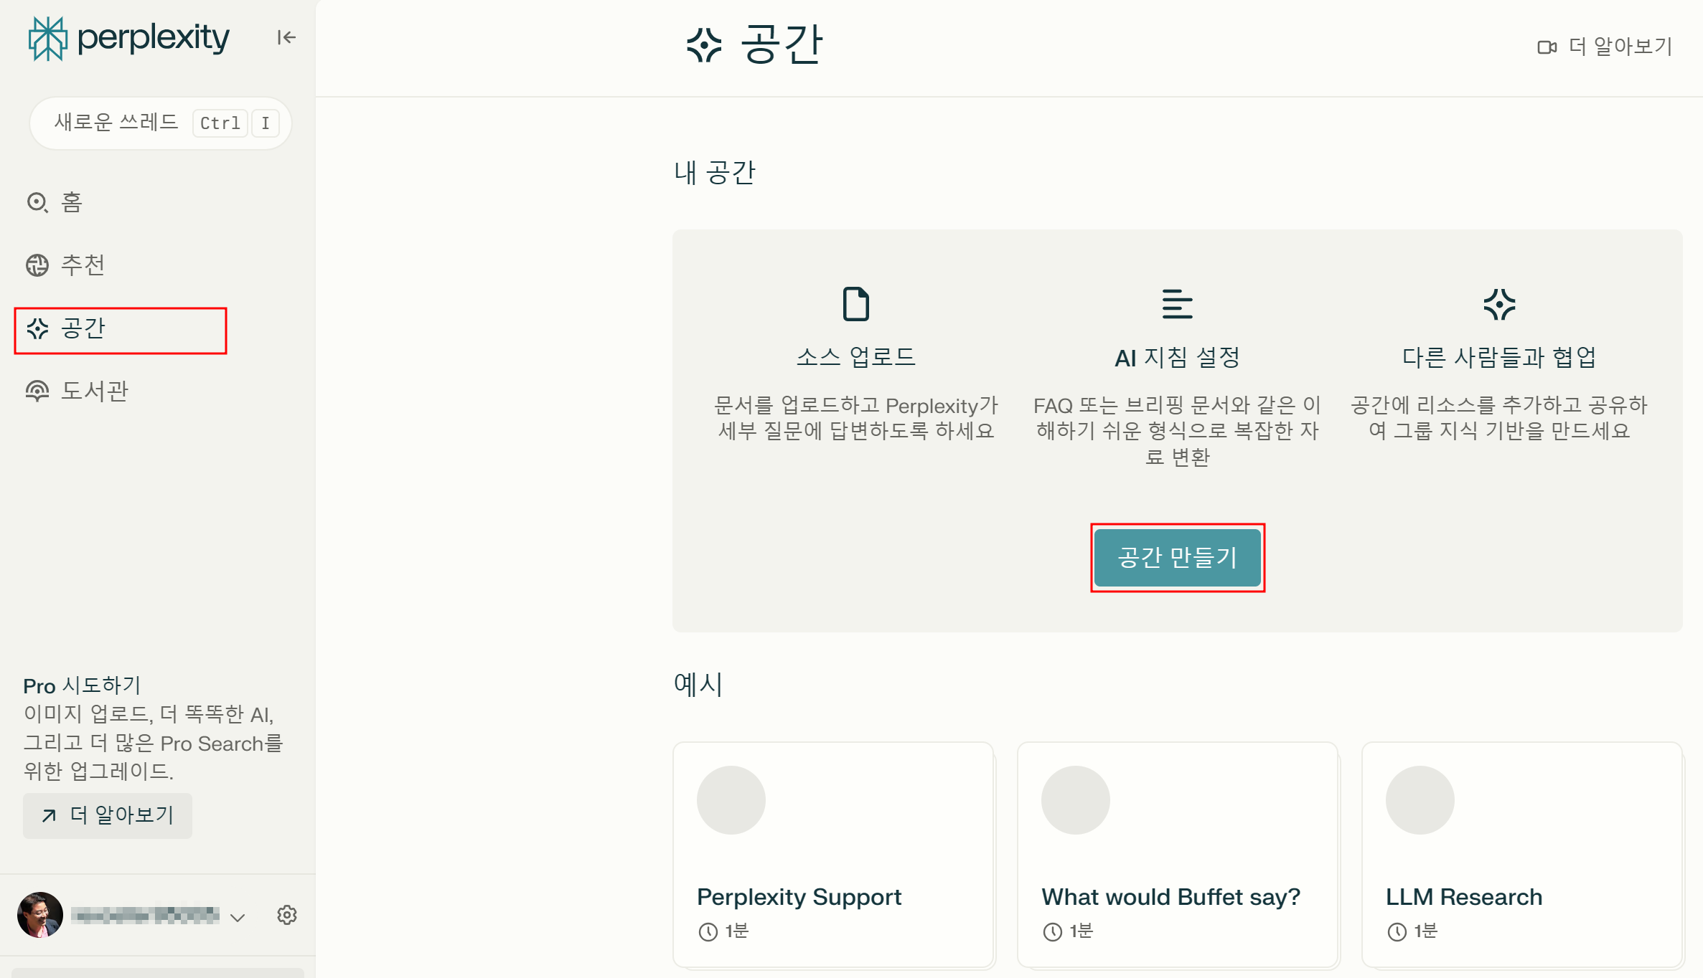This screenshot has height=978, width=1703.
Task: Open the Perplexity Support example card
Action: (833, 855)
